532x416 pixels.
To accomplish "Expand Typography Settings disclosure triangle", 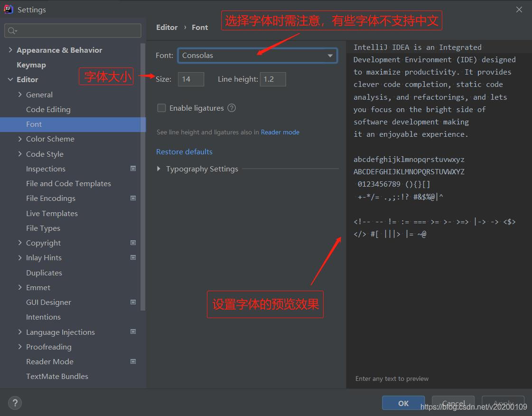I will [159, 169].
